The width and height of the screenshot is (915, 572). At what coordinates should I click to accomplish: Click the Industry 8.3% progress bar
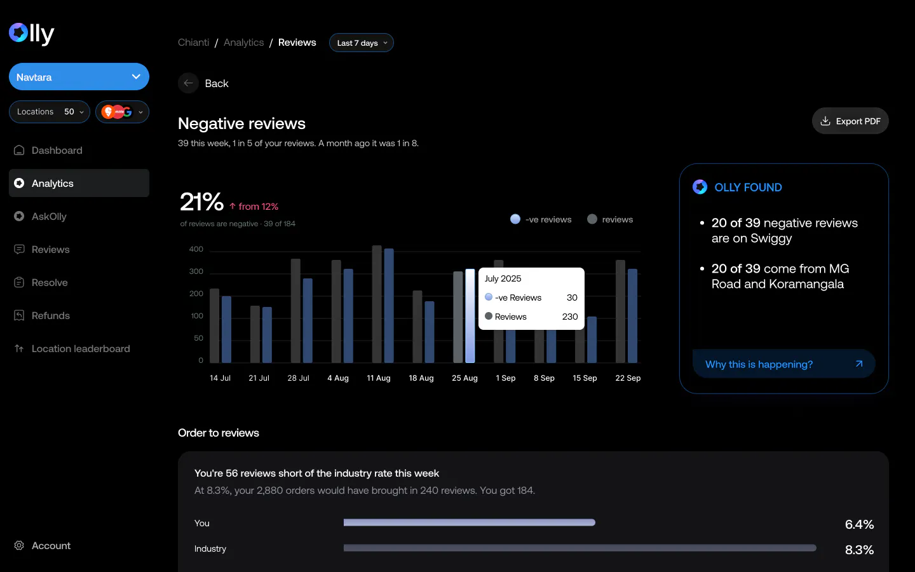[x=580, y=548]
